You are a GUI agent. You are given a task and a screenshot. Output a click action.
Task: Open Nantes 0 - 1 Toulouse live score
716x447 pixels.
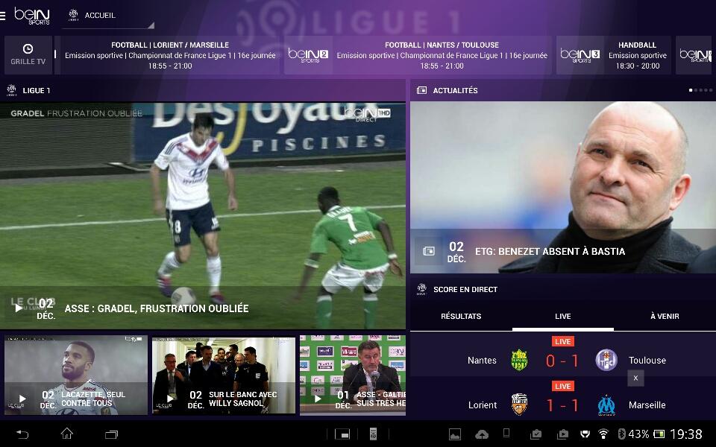point(562,356)
